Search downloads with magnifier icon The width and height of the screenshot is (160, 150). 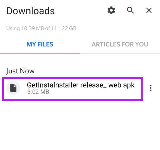coord(130,10)
